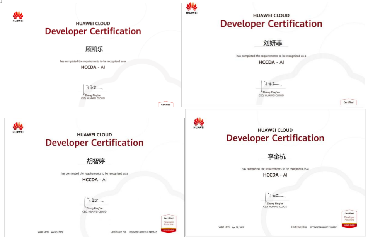The image size is (368, 238).
Task: Click the Certified badge on 顾凯乐's certificate
Action: click(166, 104)
